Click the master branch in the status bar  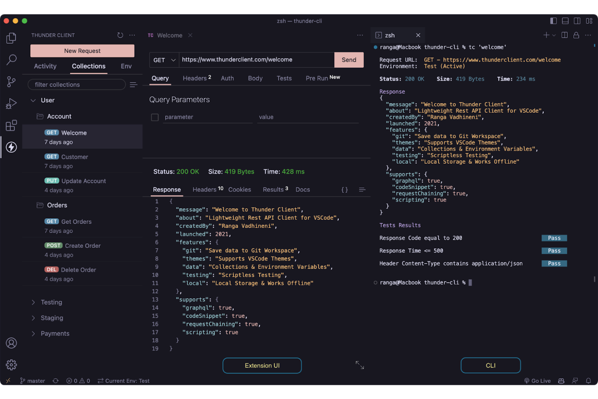[32, 381]
